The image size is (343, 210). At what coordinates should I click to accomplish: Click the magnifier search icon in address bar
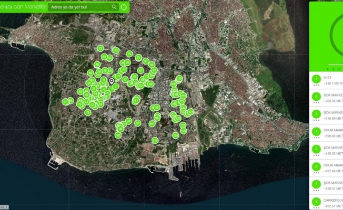click(x=114, y=7)
